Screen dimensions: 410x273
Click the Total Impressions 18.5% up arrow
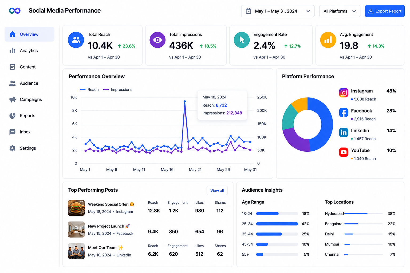coord(201,46)
